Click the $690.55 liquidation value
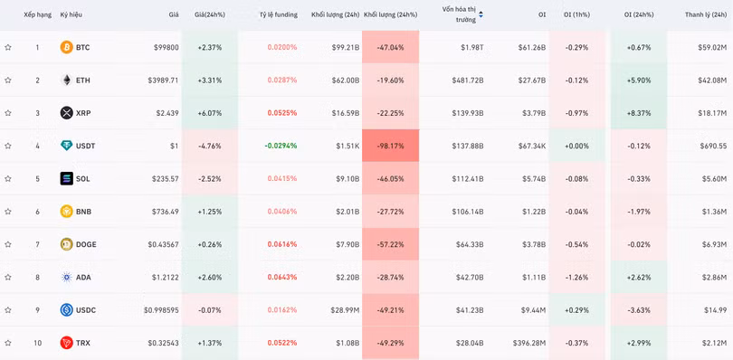This screenshot has height=360, width=733. [x=713, y=146]
